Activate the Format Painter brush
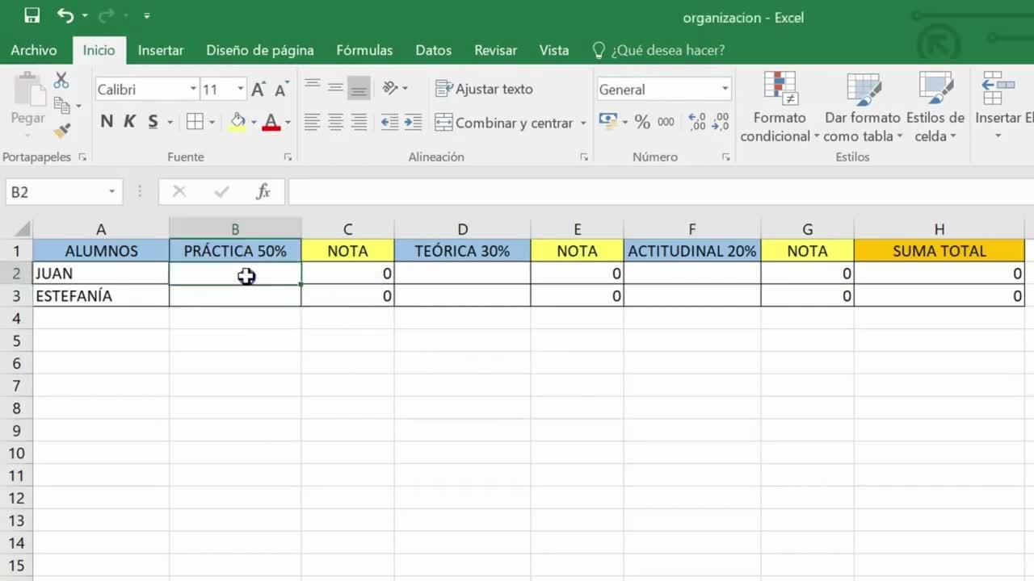The height and width of the screenshot is (581, 1034). click(62, 130)
